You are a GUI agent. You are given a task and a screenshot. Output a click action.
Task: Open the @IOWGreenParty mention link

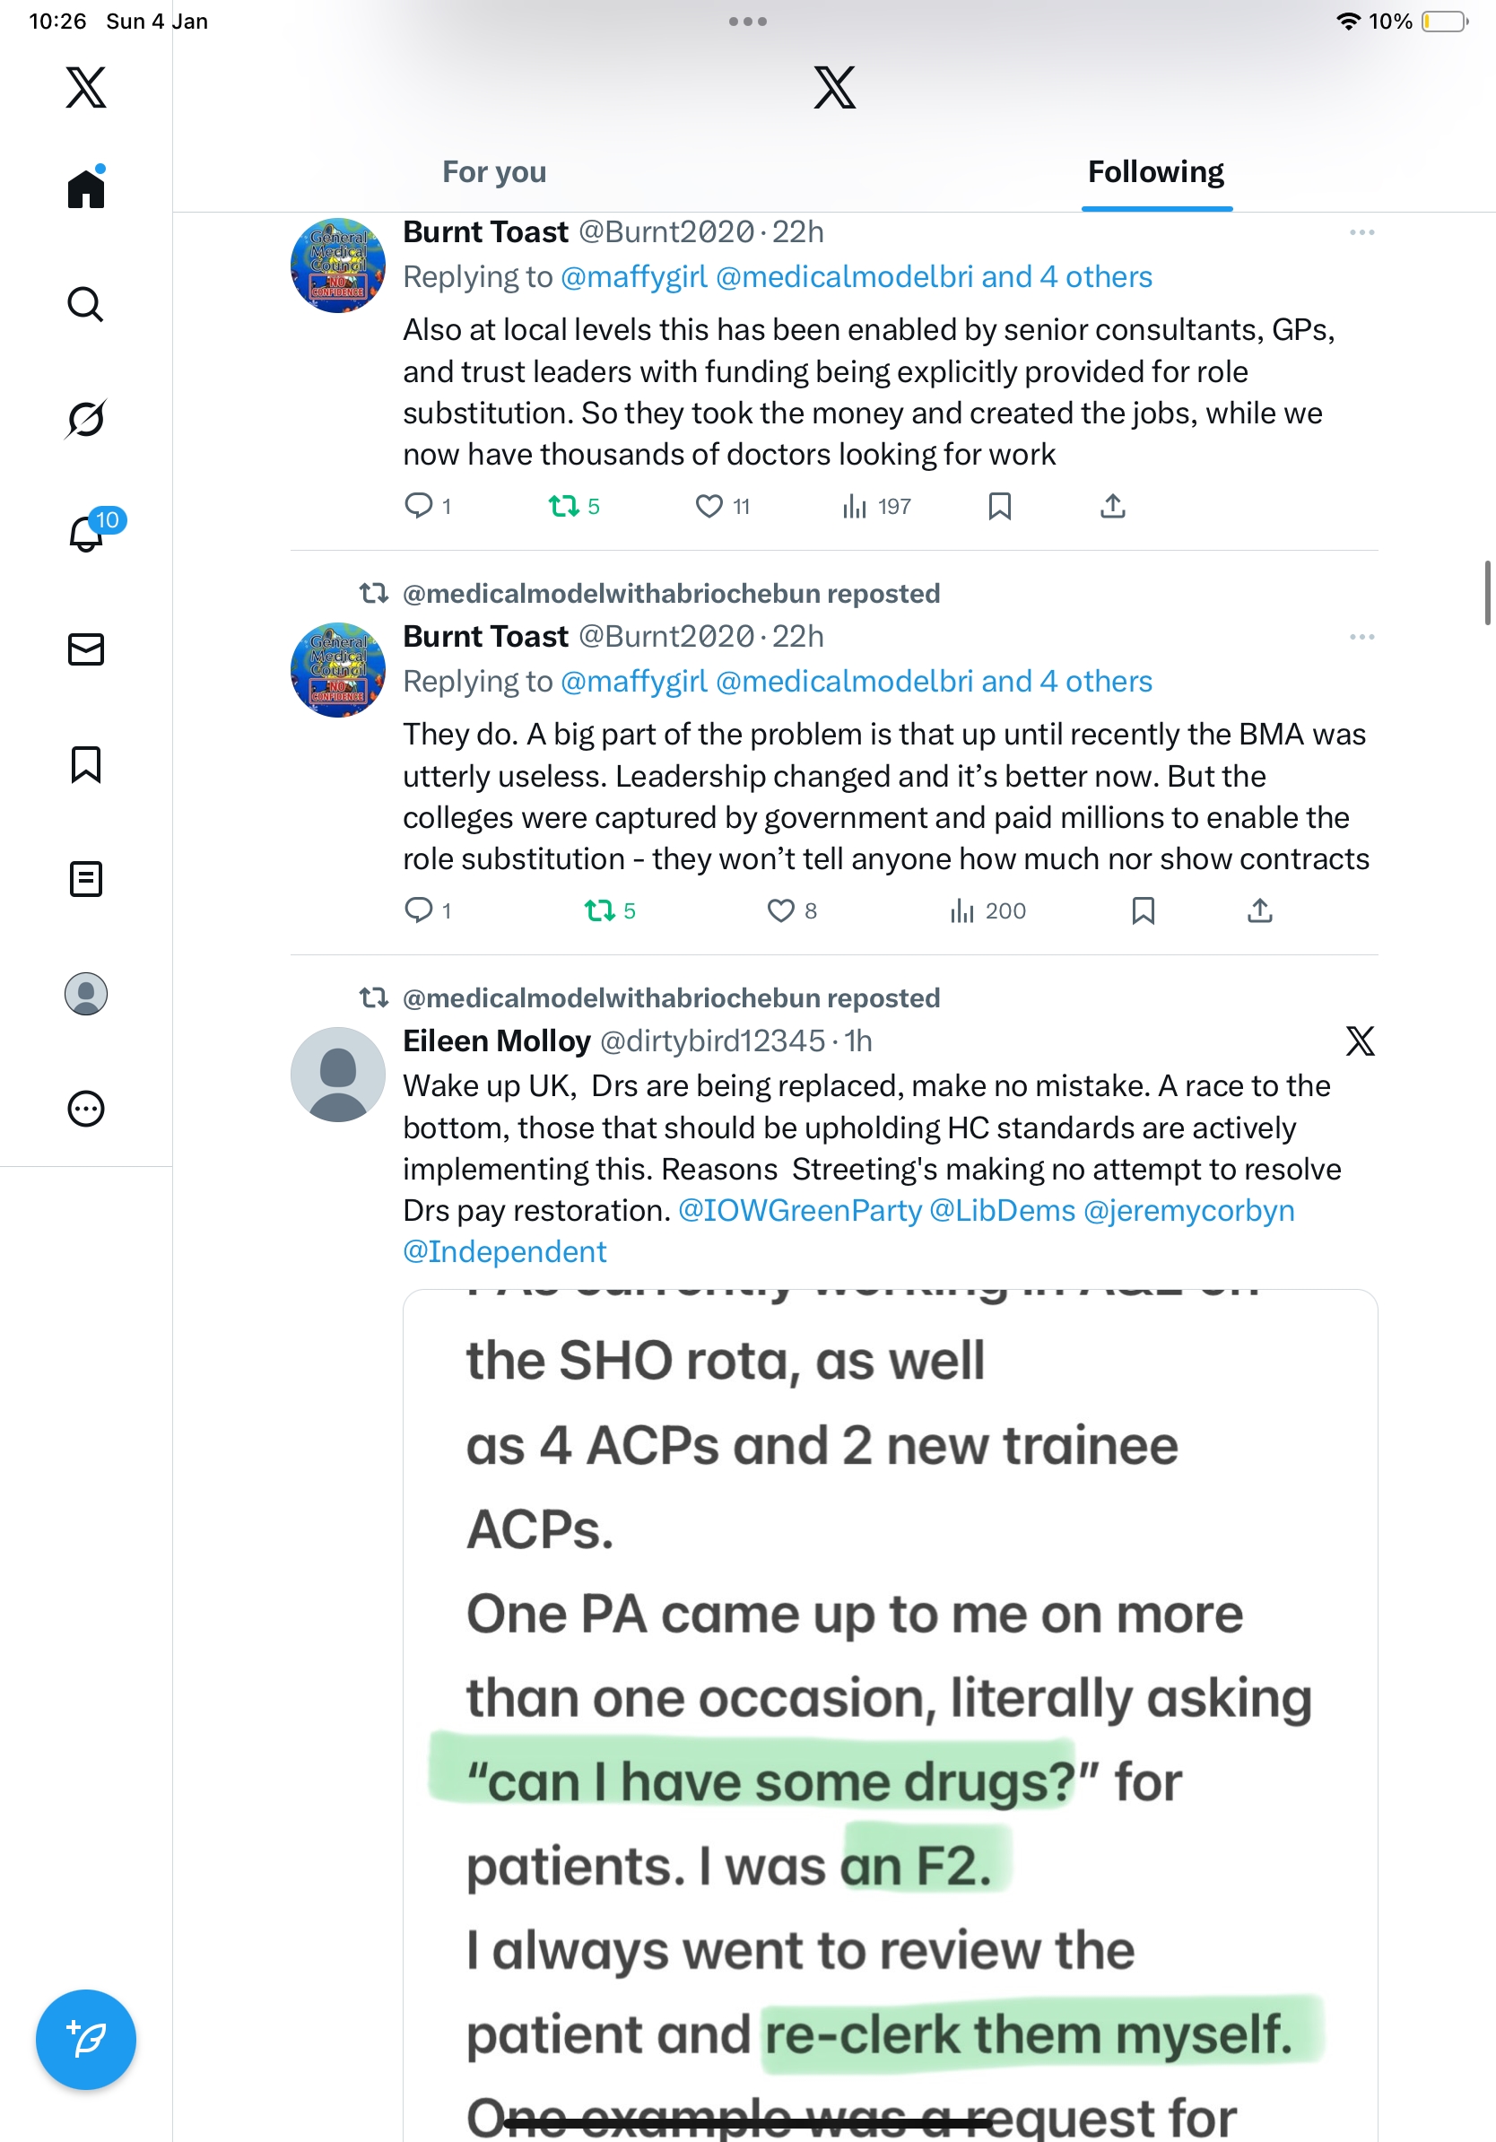tap(799, 1210)
